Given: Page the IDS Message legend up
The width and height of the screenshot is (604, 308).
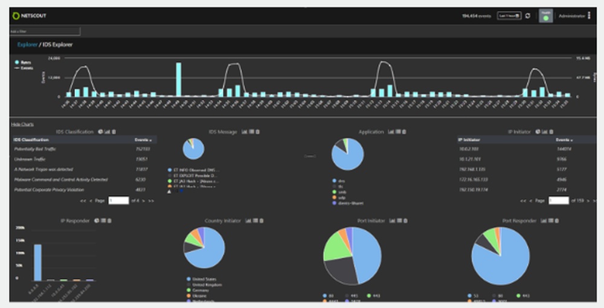Looking at the screenshot, I should coord(169,191).
